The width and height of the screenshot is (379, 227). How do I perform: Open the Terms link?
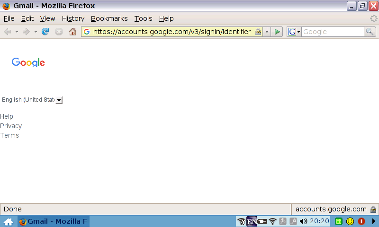[x=9, y=135]
